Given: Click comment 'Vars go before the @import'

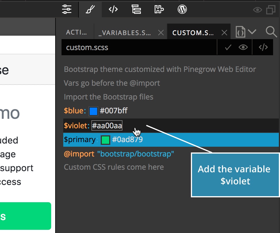Looking at the screenshot, I should pos(112,83).
